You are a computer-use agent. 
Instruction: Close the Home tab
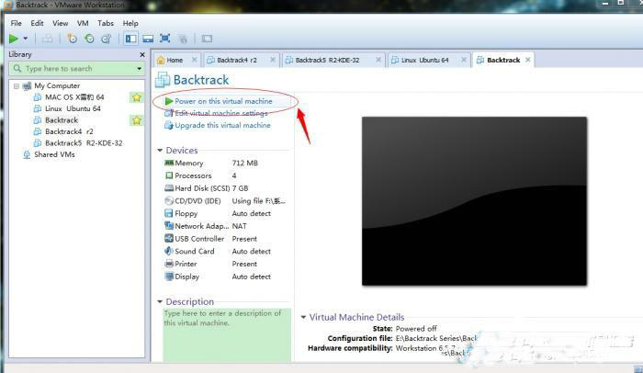click(x=195, y=60)
